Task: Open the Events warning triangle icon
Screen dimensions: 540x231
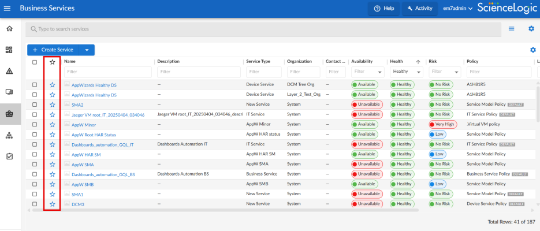Action: click(9, 71)
